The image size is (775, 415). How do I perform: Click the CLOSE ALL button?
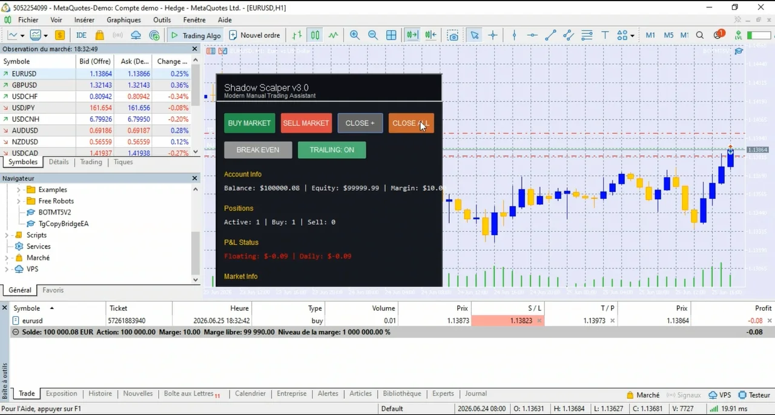(411, 123)
